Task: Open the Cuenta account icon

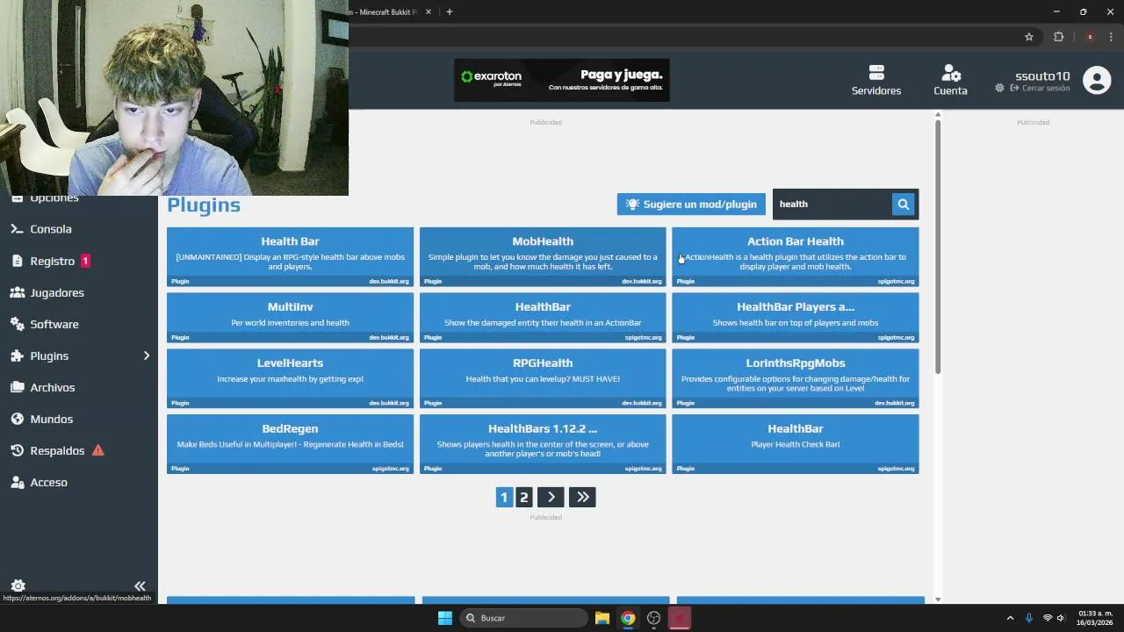Action: coord(950,72)
